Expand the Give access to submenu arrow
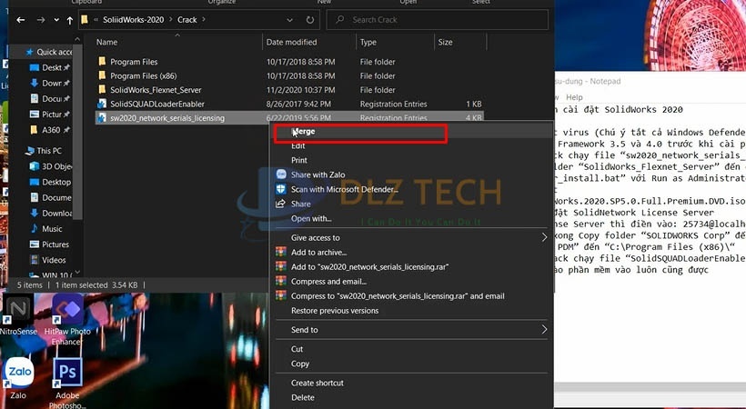This screenshot has width=746, height=409. pyautogui.click(x=544, y=237)
